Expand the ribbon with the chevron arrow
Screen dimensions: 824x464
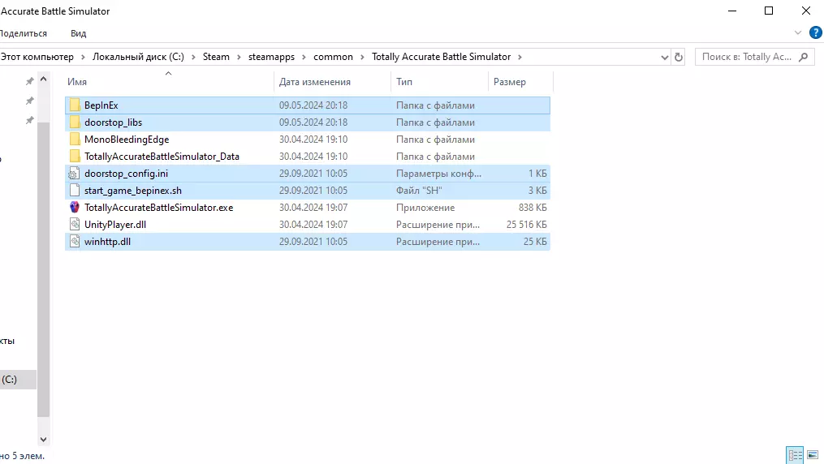798,33
